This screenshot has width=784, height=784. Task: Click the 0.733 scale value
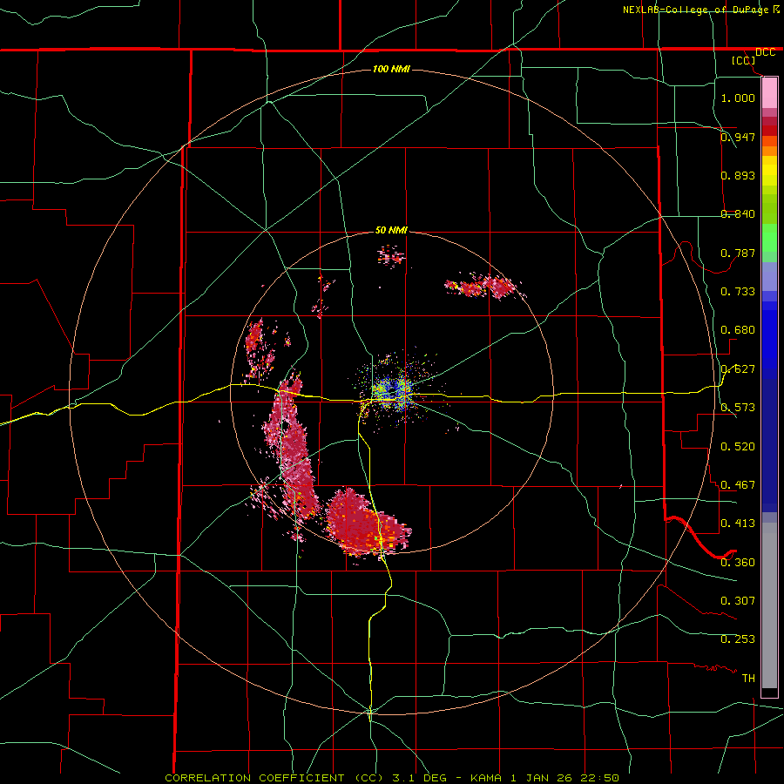click(x=738, y=291)
